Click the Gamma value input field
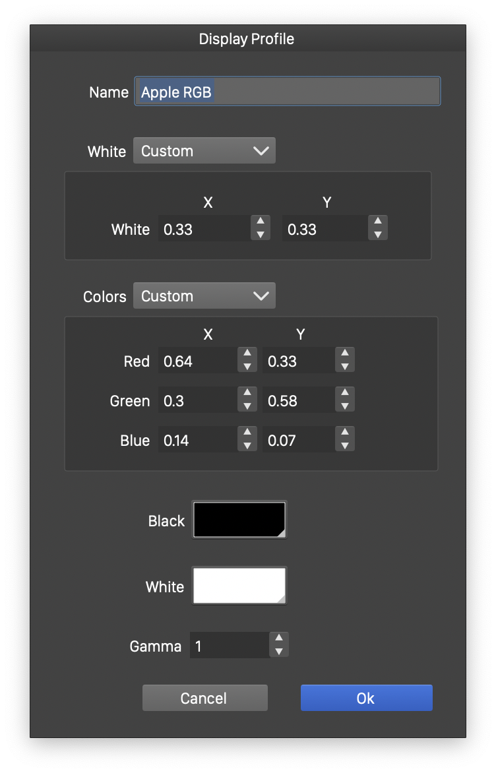Image resolution: width=496 pixels, height=773 pixels. pos(229,646)
